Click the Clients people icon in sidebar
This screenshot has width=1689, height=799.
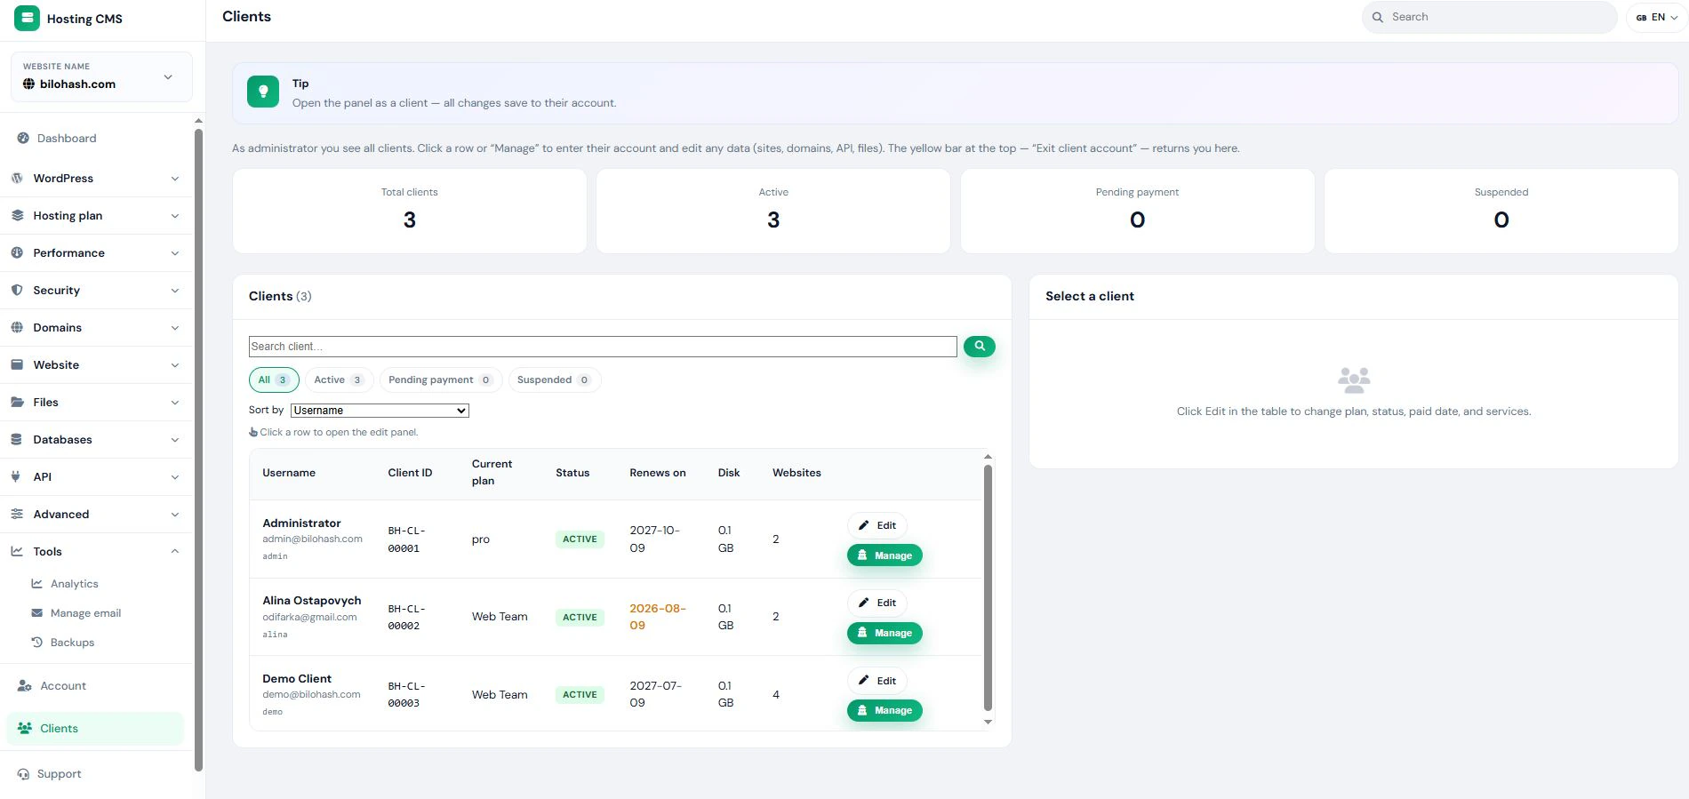coord(25,728)
